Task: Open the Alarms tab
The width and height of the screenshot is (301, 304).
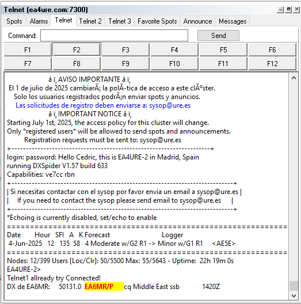Action: 39,21
